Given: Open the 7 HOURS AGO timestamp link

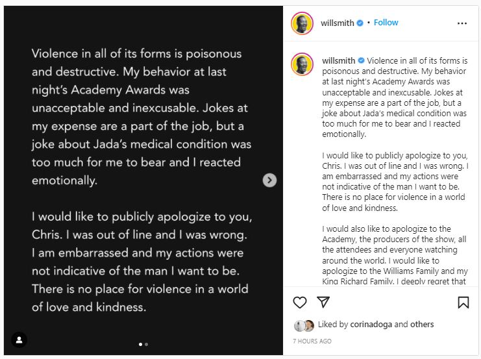Looking at the screenshot, I should click(x=312, y=341).
